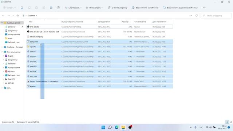Open Windows Start menu on taskbar
Viewport: 233px width, 131px height.
pos(103,127)
